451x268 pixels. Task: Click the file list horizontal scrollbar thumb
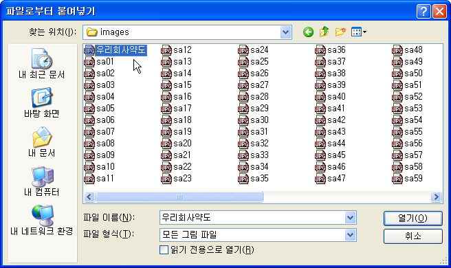(x=179, y=197)
